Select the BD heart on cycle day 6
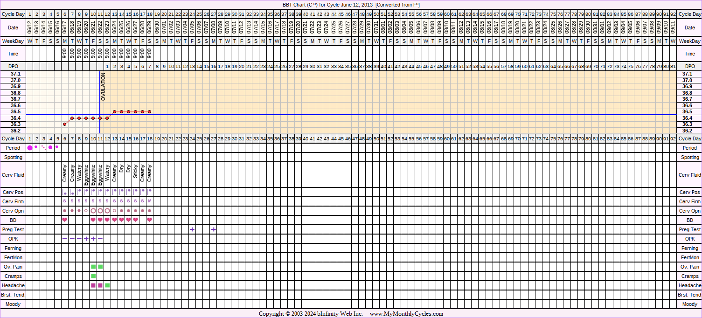Screen dimensions: 702x318 [65, 220]
